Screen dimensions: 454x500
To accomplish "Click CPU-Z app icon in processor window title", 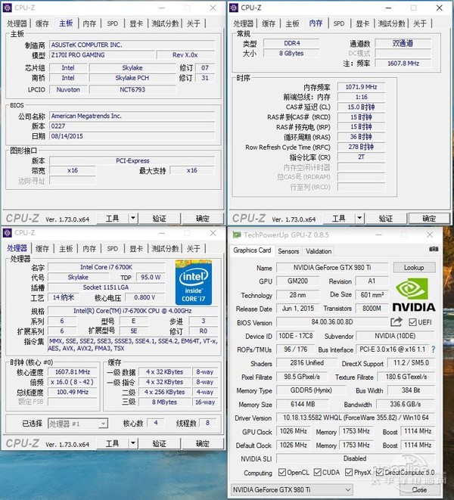I will tap(7, 233).
